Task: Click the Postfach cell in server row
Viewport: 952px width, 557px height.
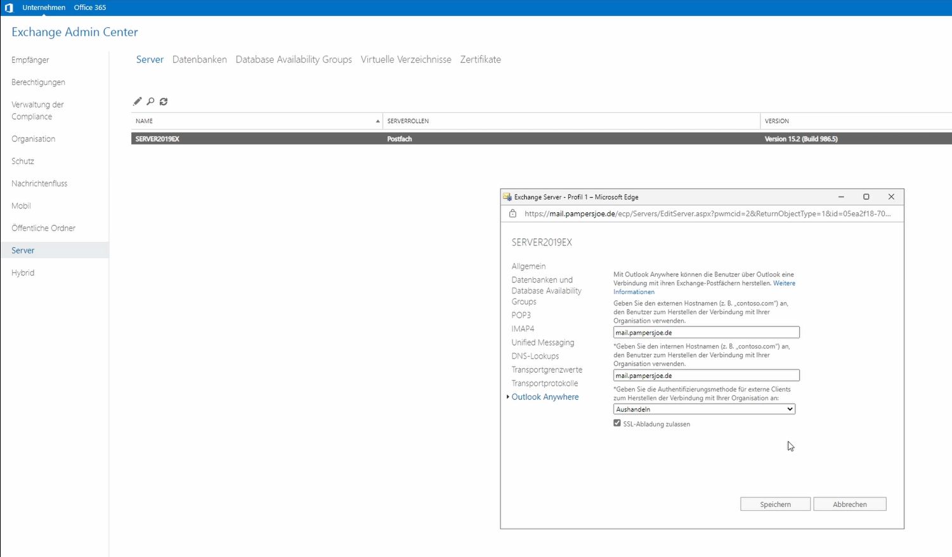Action: (x=400, y=139)
